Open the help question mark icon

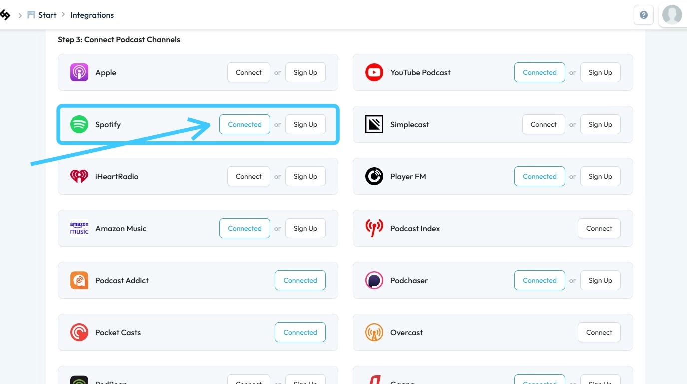(644, 15)
